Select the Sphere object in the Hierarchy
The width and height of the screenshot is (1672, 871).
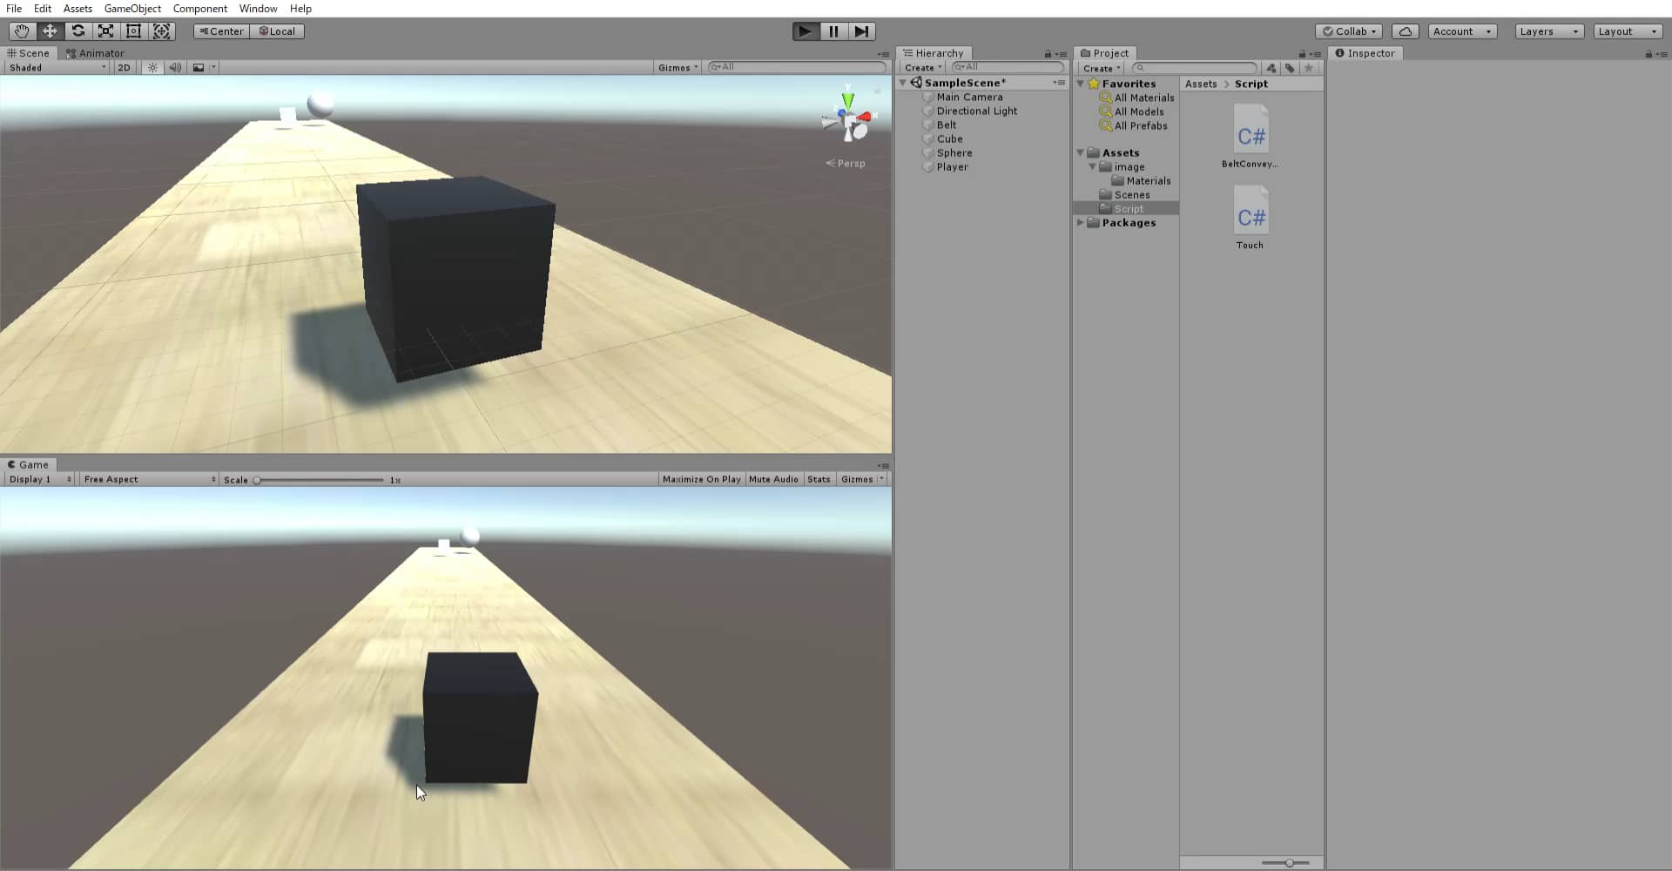pyautogui.click(x=954, y=152)
